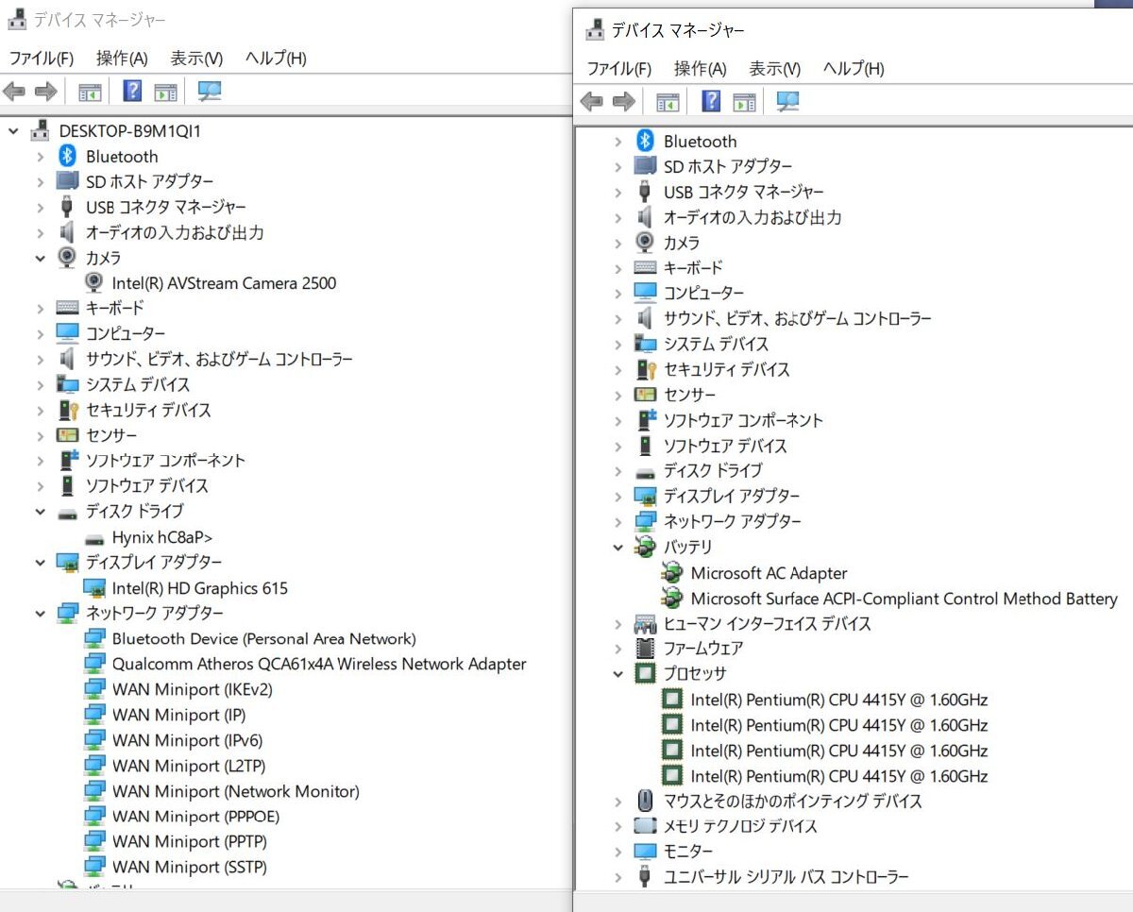1133x912 pixels.
Task: Click マウスとそのほかのポインティング デバイス mouse icon
Action: pyautogui.click(x=645, y=801)
